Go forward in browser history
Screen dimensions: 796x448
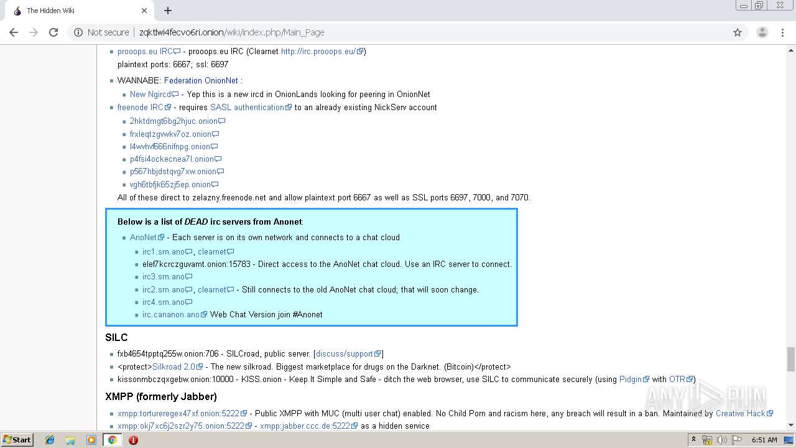tap(34, 32)
